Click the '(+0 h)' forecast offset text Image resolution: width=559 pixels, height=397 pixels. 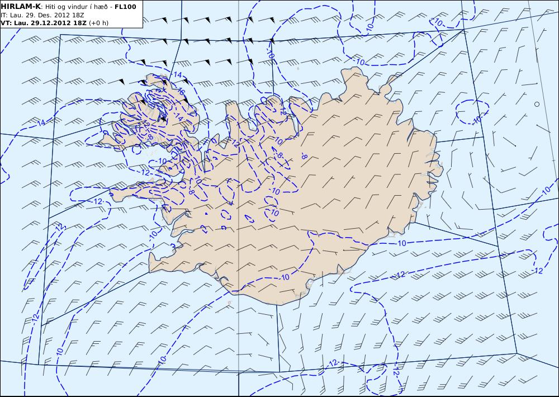tap(98, 23)
